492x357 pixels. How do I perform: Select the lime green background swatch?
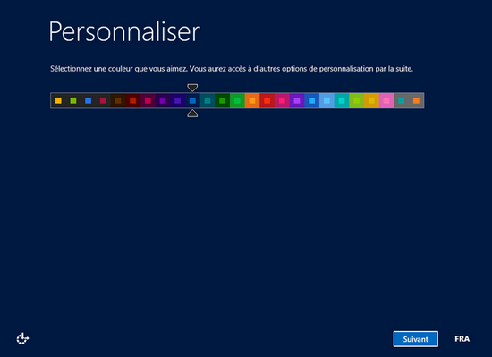coord(356,100)
